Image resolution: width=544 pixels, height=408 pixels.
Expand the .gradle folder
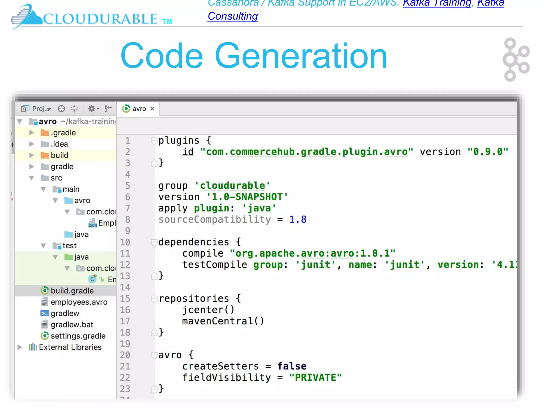[32, 133]
